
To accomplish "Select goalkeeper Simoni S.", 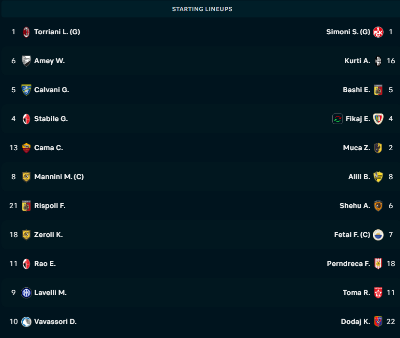I will click(348, 32).
